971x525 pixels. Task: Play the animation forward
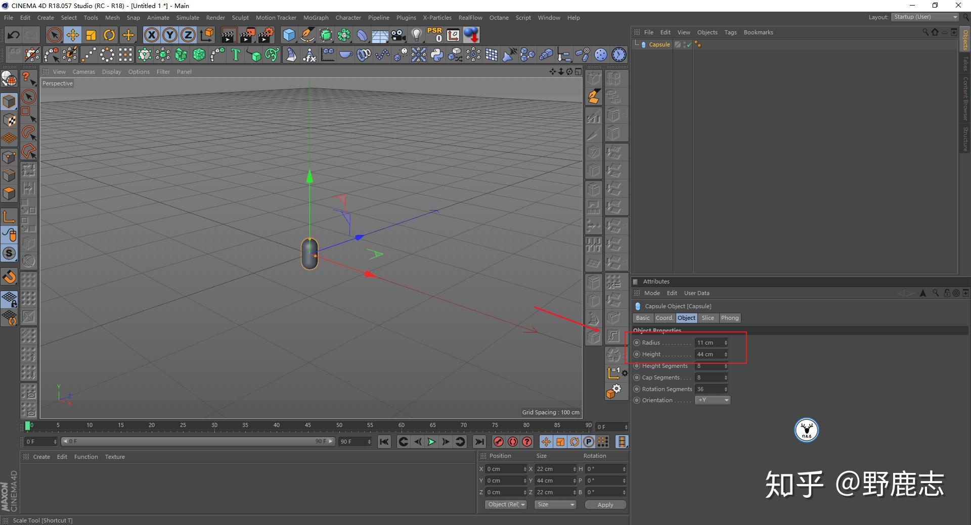point(431,442)
